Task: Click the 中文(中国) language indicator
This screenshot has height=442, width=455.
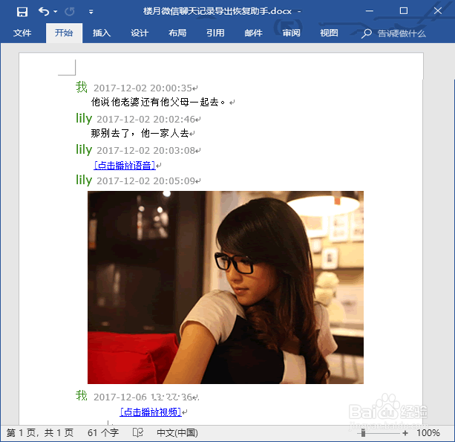Action: click(177, 432)
